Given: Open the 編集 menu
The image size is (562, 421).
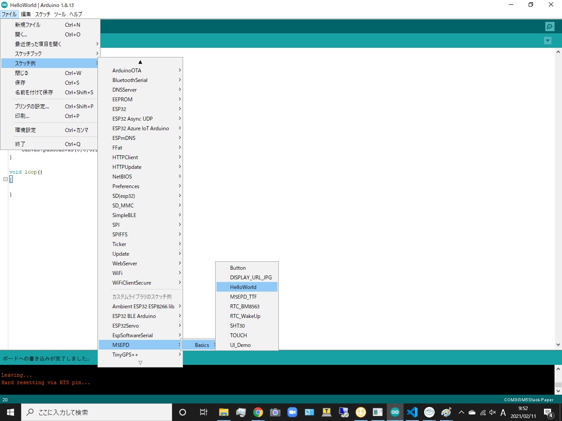Looking at the screenshot, I should (26, 14).
